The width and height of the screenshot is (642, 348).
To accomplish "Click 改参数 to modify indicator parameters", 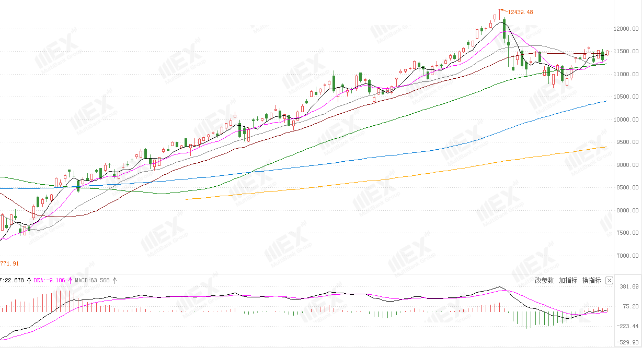I will point(544,280).
